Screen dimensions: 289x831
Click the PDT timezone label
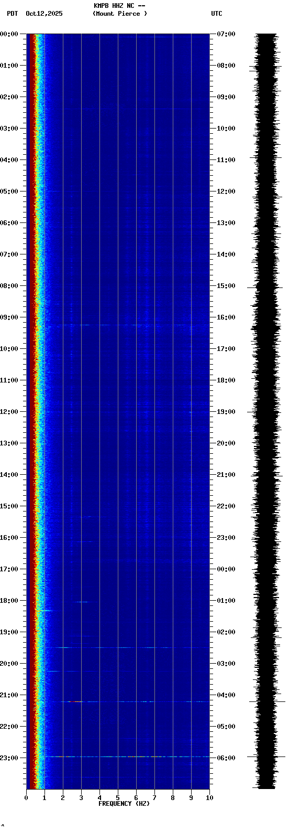coord(12,14)
